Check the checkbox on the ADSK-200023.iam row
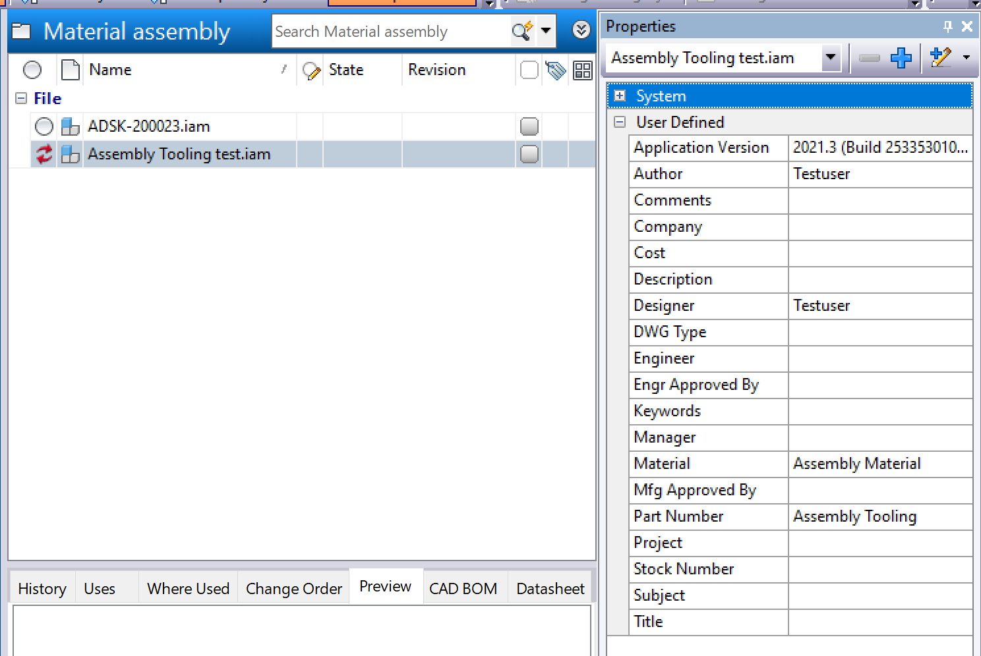This screenshot has height=656, width=981. 529,126
